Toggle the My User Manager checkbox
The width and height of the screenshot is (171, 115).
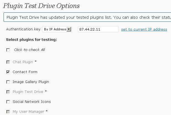pyautogui.click(x=8, y=112)
